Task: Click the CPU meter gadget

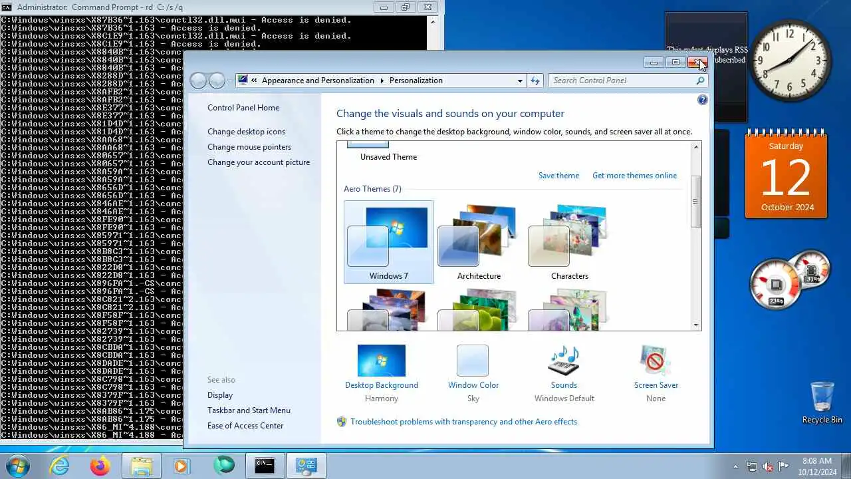Action: pyautogui.click(x=776, y=285)
